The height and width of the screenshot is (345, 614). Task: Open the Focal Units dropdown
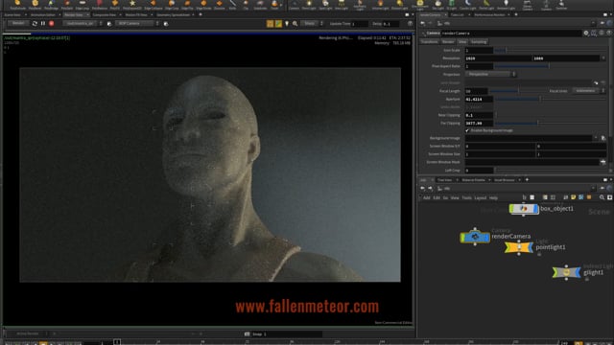pos(588,91)
